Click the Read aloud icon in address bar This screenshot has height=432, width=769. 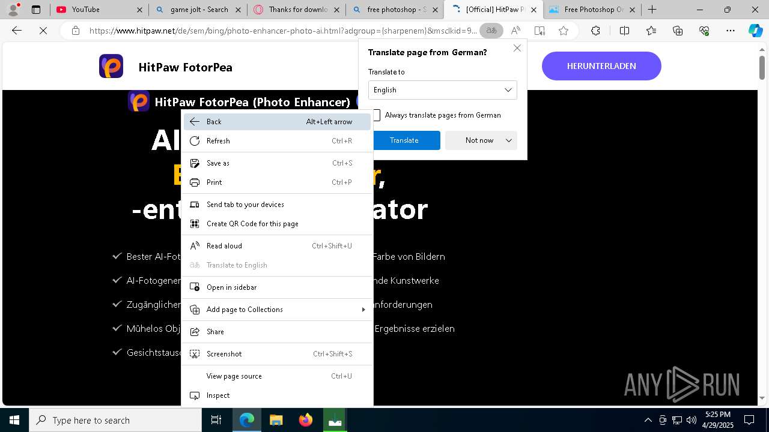[515, 31]
